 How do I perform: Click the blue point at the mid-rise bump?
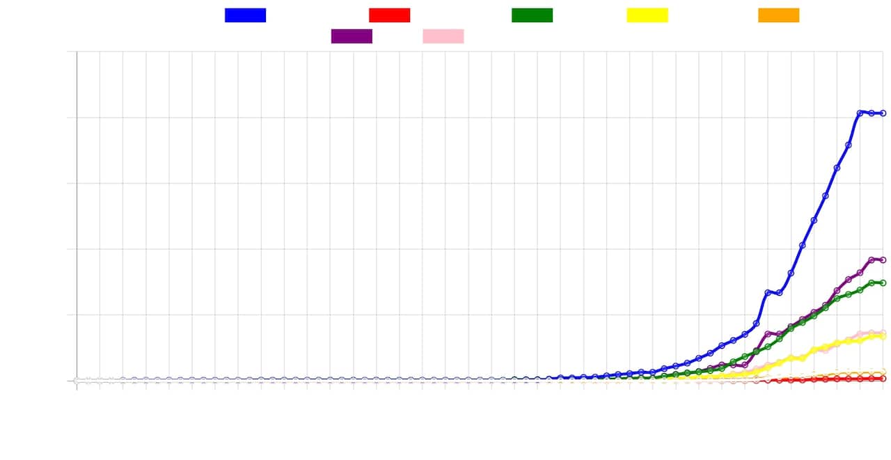[x=768, y=292]
